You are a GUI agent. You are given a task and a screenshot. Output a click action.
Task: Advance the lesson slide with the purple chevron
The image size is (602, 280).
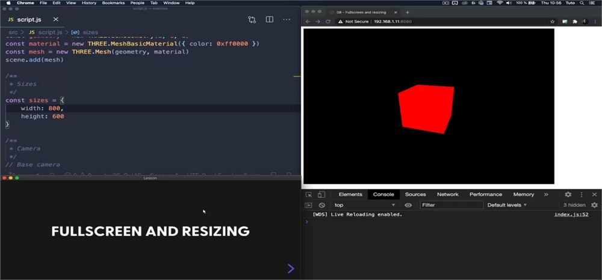point(291,269)
